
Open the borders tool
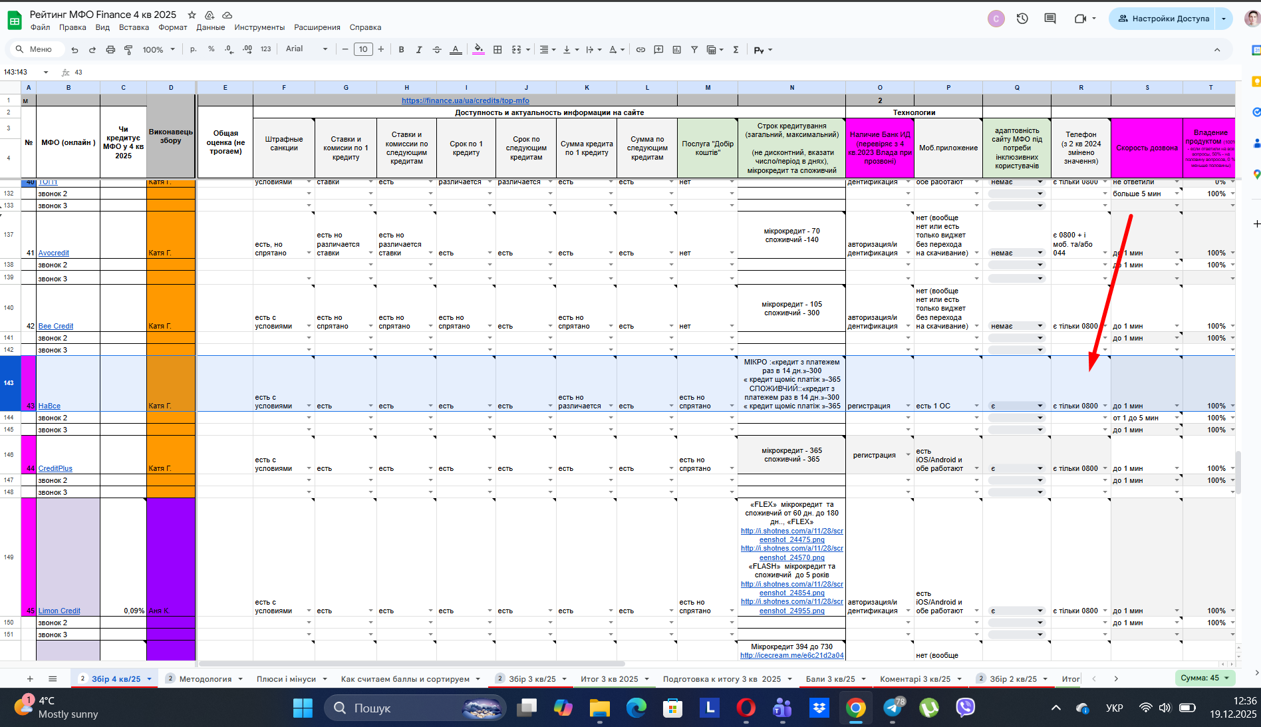[x=497, y=50]
